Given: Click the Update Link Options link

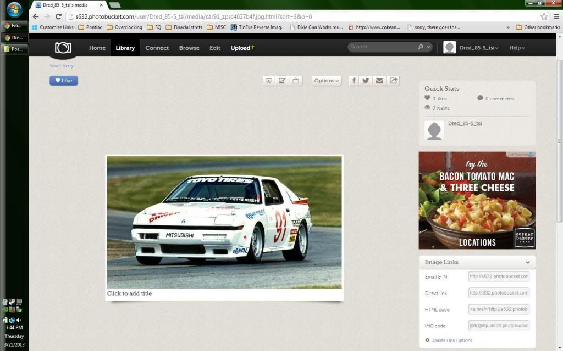Looking at the screenshot, I should (452, 340).
